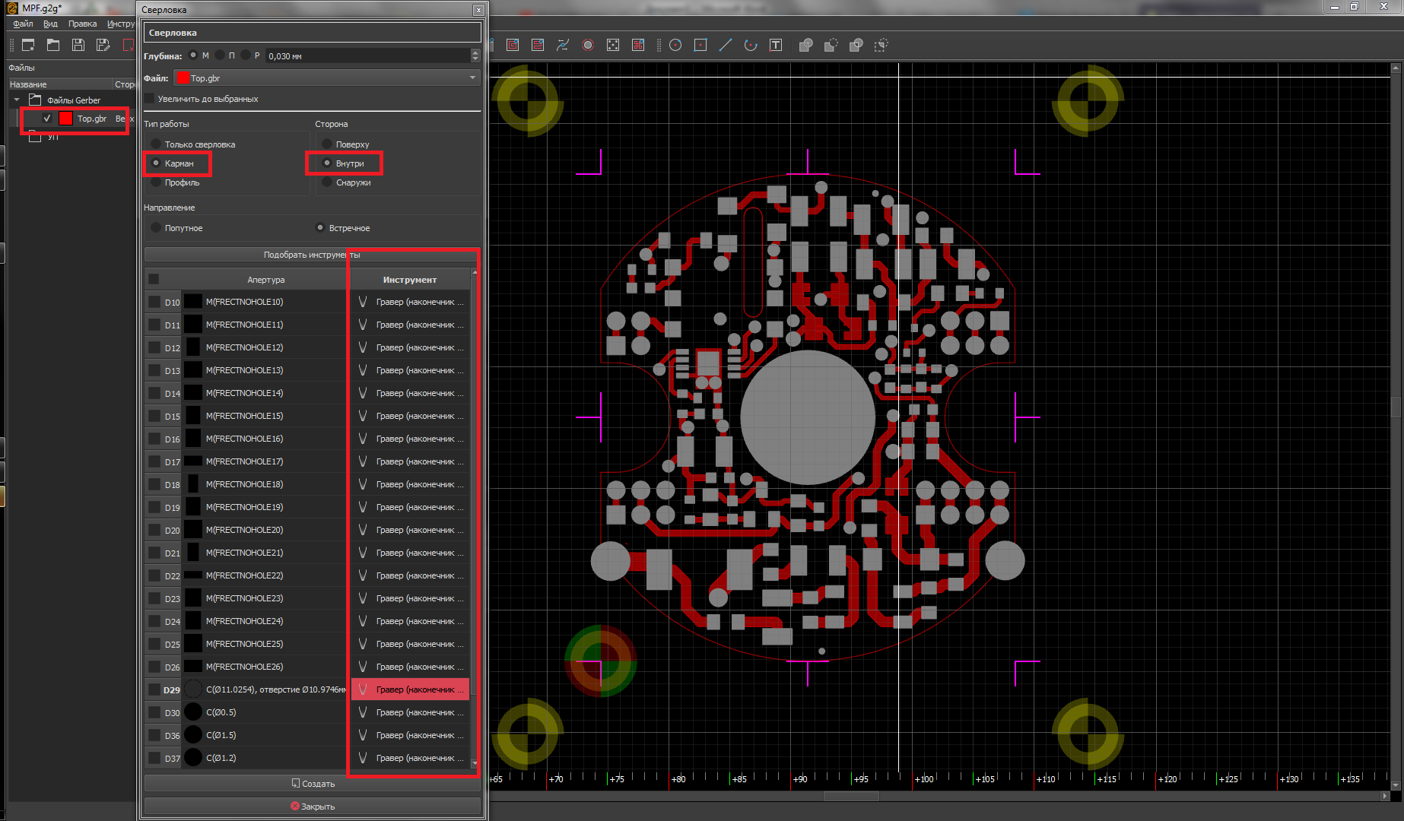1404x821 pixels.
Task: Click the aperture swatch for D29
Action: (x=193, y=689)
